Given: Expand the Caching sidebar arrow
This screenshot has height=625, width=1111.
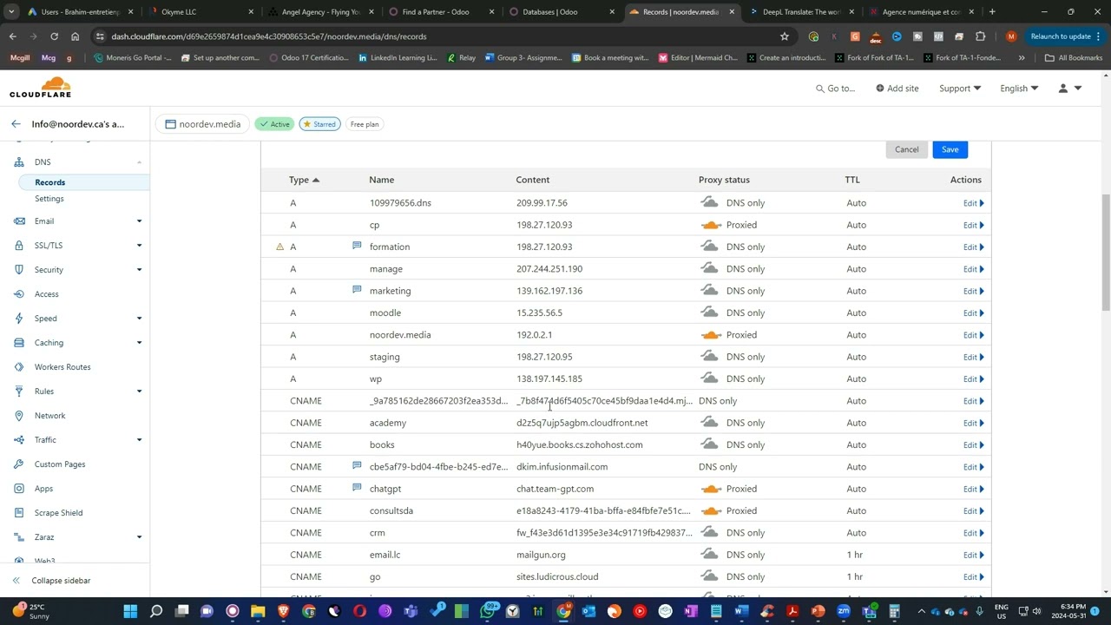Looking at the screenshot, I should click(139, 343).
